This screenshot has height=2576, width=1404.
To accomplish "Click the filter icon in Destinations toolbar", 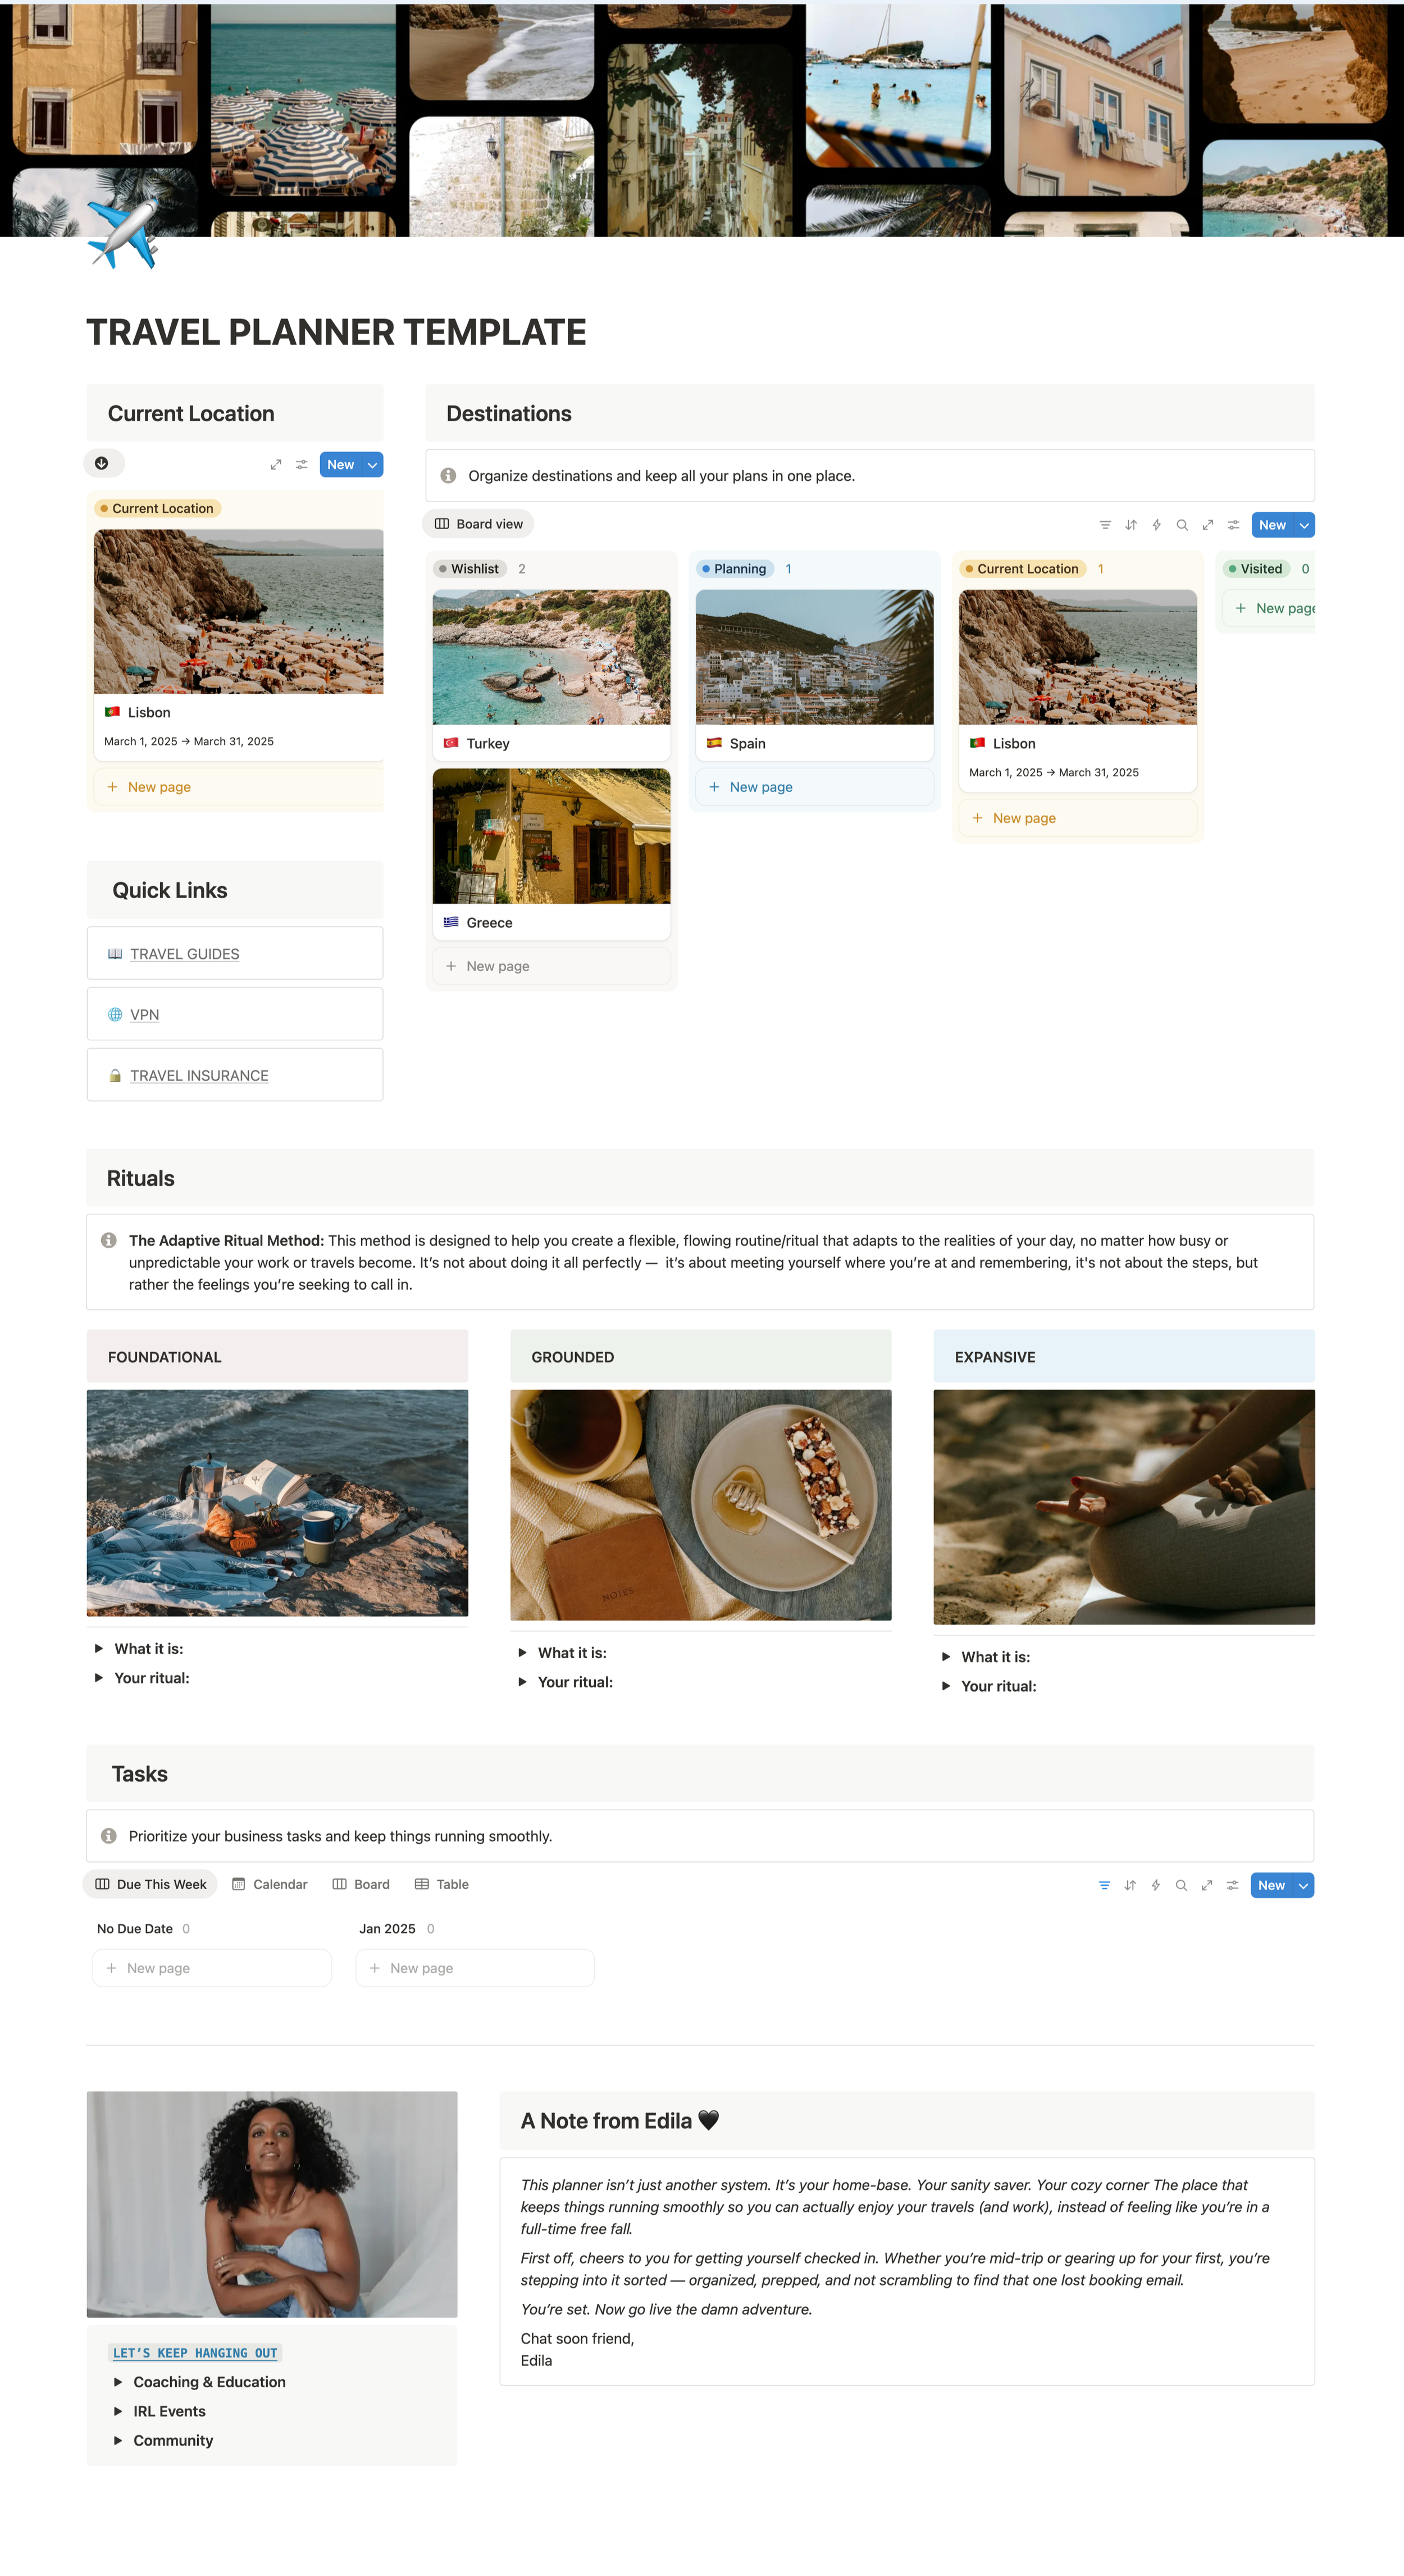I will (1105, 525).
